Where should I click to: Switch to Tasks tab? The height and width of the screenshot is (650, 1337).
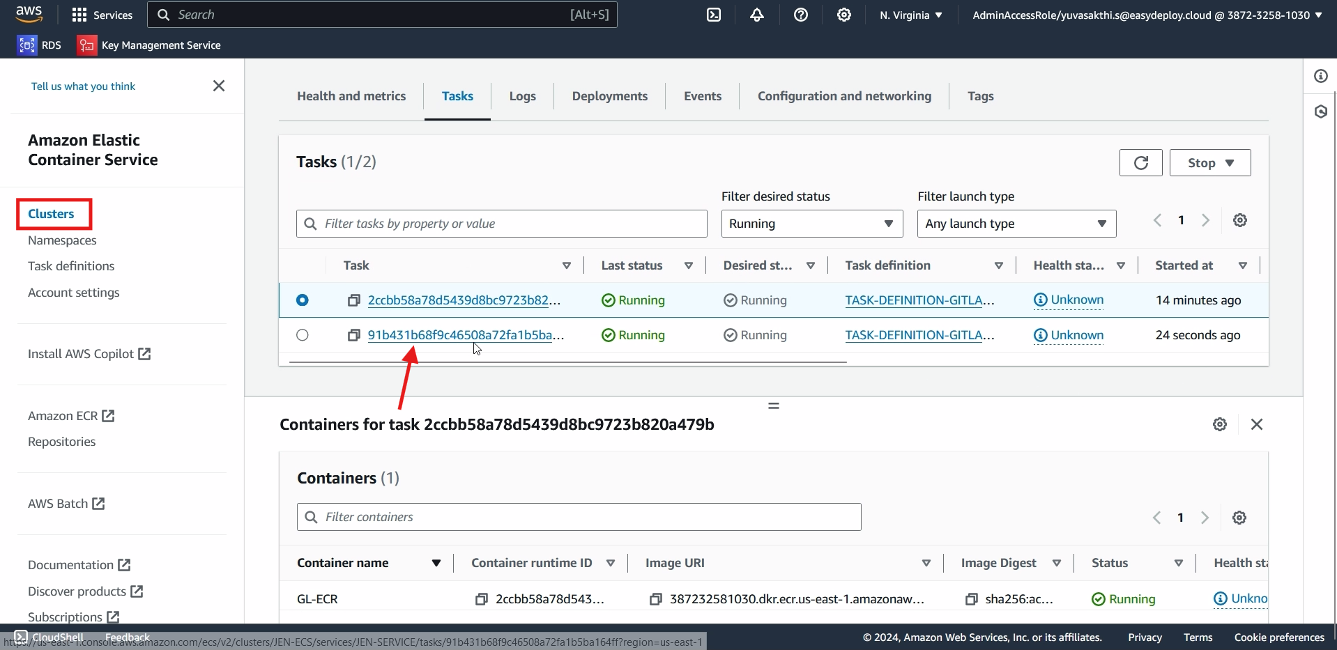coord(457,96)
